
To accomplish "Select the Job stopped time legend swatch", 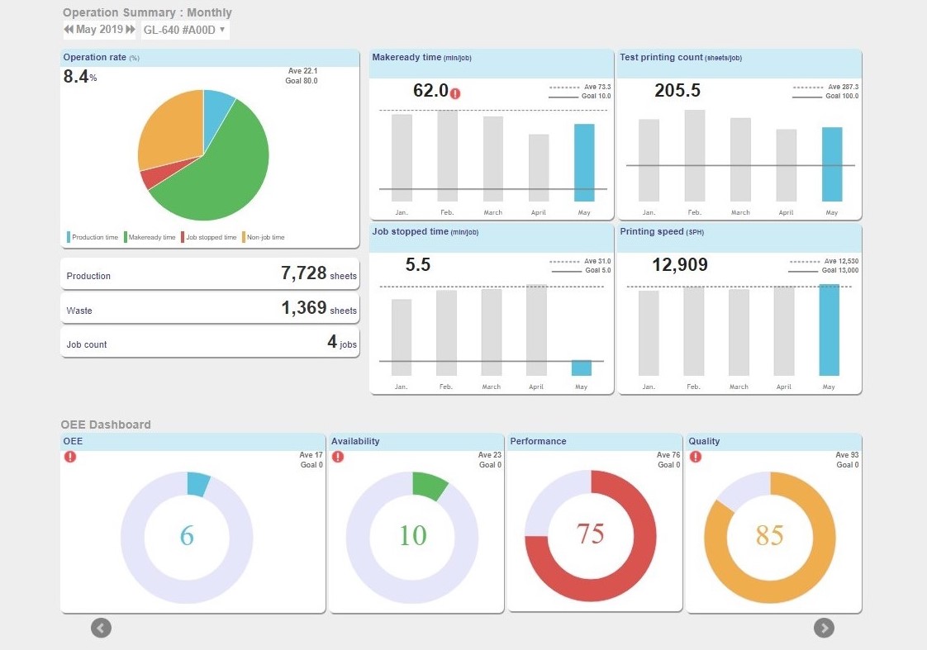I will point(183,237).
